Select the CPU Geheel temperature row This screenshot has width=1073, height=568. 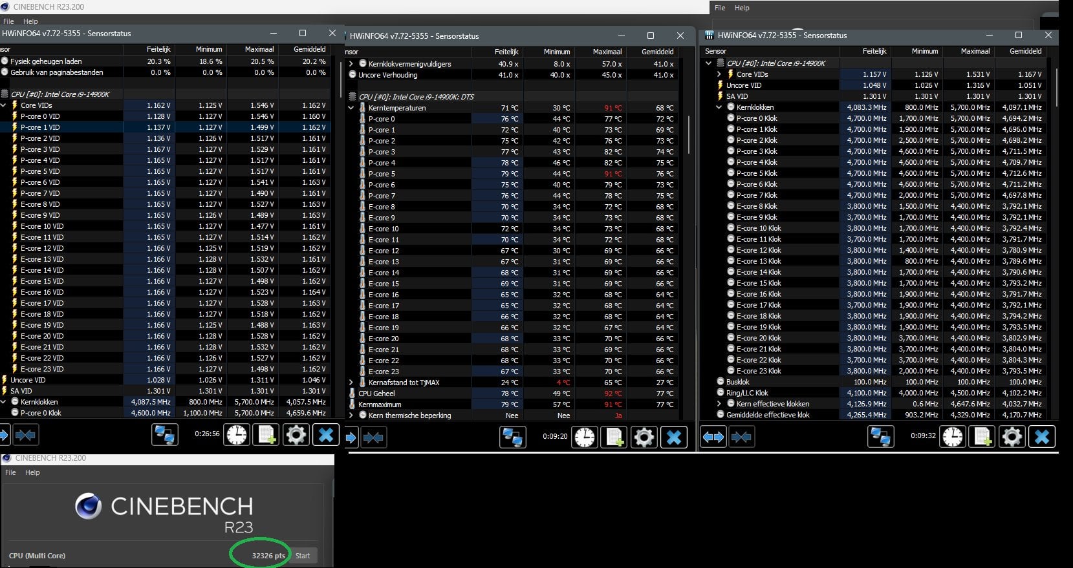coord(512,394)
